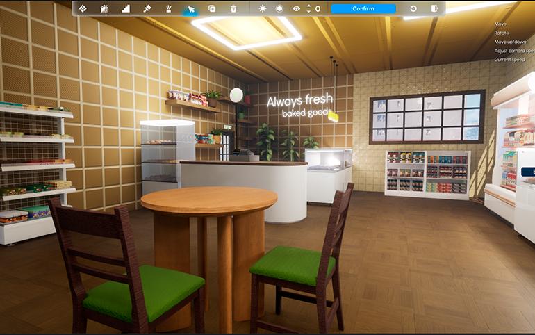Toggle the eye visibility icon
Screen dimensions: 535x335
(x=297, y=8)
